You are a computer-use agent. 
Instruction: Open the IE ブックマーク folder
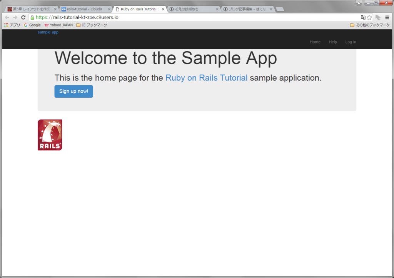click(92, 25)
